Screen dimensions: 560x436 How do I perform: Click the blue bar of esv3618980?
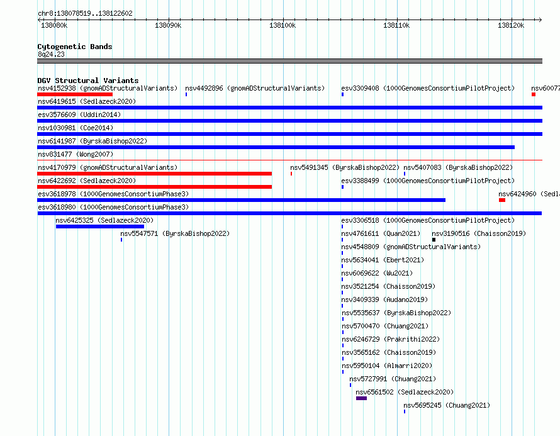289,213
